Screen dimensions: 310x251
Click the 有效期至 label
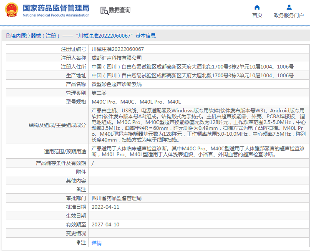[76, 224]
